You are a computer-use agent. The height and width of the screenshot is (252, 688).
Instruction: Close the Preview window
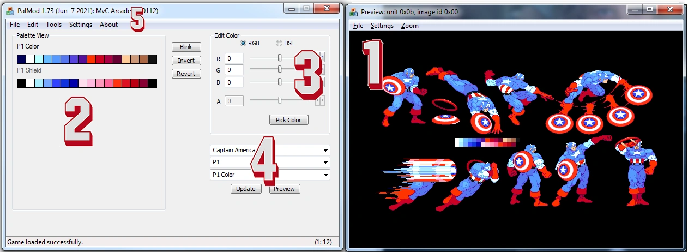(671, 9)
